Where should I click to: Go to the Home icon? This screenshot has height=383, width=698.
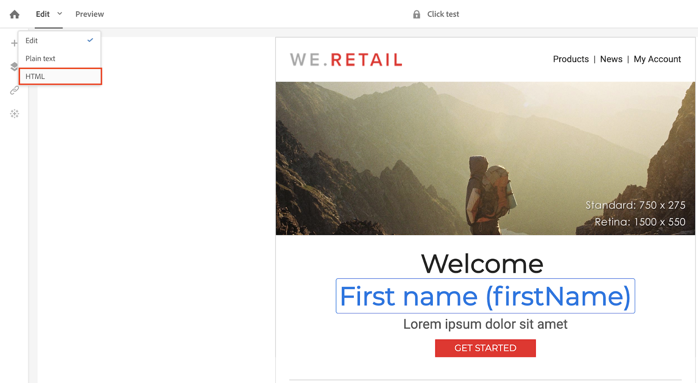pos(14,14)
